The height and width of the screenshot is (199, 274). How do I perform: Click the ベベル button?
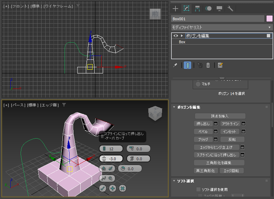[x=203, y=132]
